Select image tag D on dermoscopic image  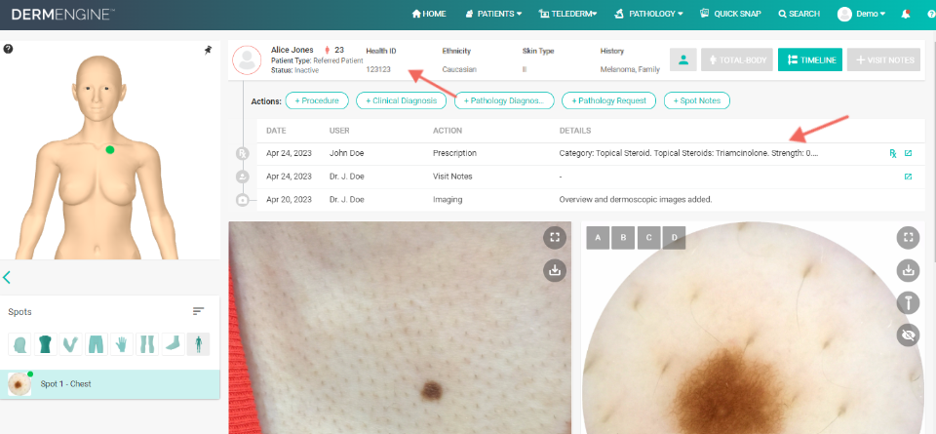tap(674, 238)
